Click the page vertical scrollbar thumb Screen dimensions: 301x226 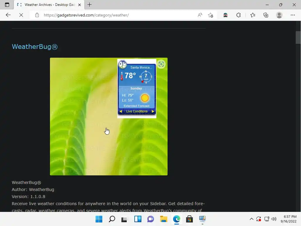[x=298, y=37]
